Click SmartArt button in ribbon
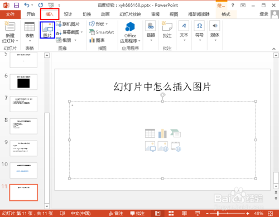This screenshot has width=279, height=217. [x=102, y=32]
